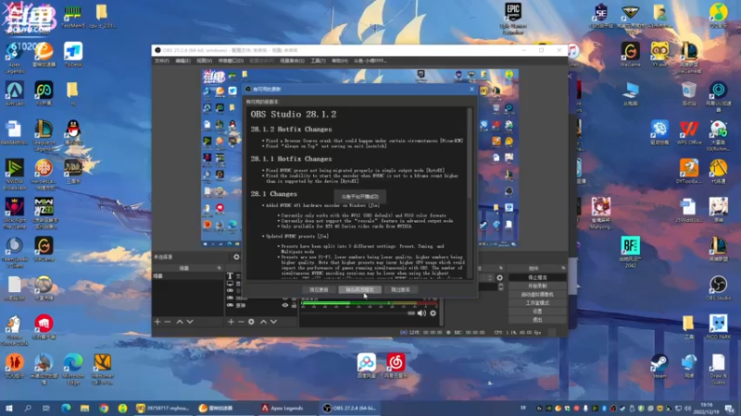Image resolution: width=741 pixels, height=416 pixels.
Task: Open the Docks menu in OBS
Action: [231, 61]
